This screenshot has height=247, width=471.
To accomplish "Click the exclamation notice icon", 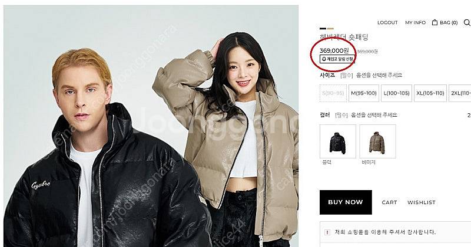I will pyautogui.click(x=327, y=232).
